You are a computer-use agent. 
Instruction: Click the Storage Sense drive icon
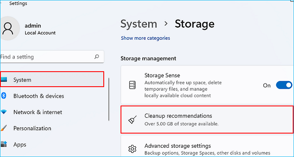coord(132,85)
